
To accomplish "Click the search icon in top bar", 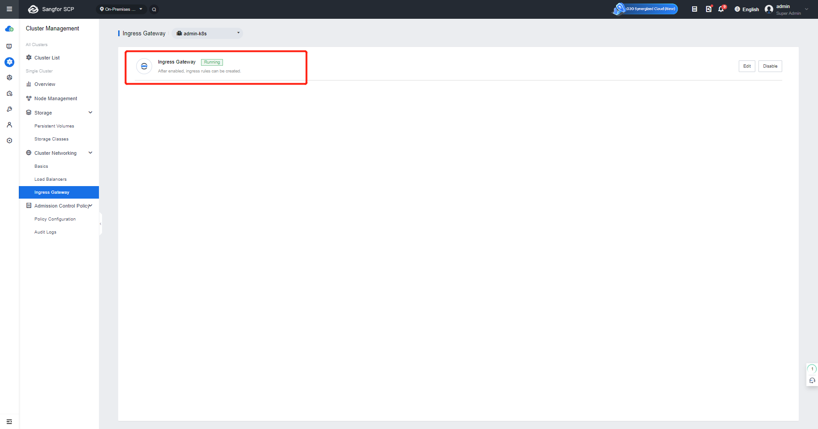I will coord(154,9).
